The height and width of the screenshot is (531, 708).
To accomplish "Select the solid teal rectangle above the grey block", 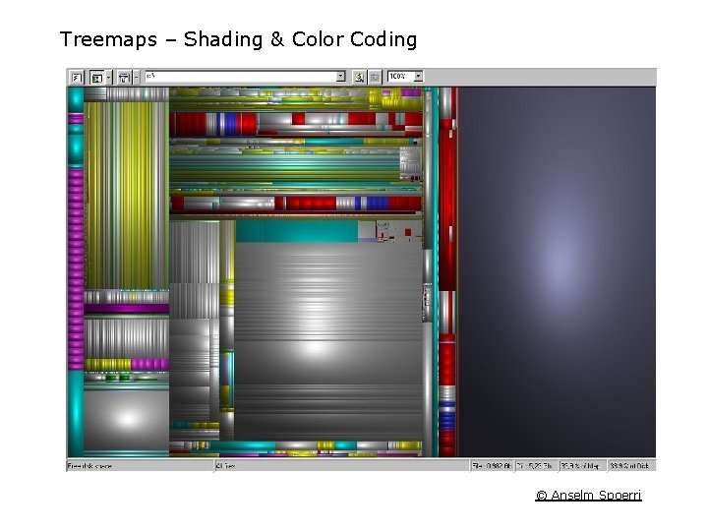I will [x=297, y=231].
